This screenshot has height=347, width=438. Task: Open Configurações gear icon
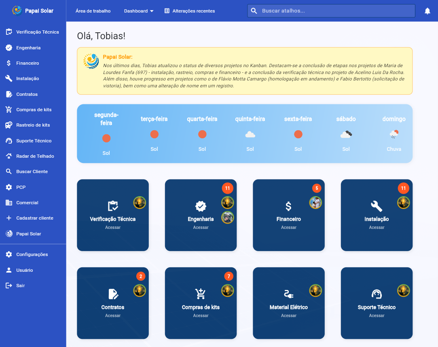click(9, 254)
